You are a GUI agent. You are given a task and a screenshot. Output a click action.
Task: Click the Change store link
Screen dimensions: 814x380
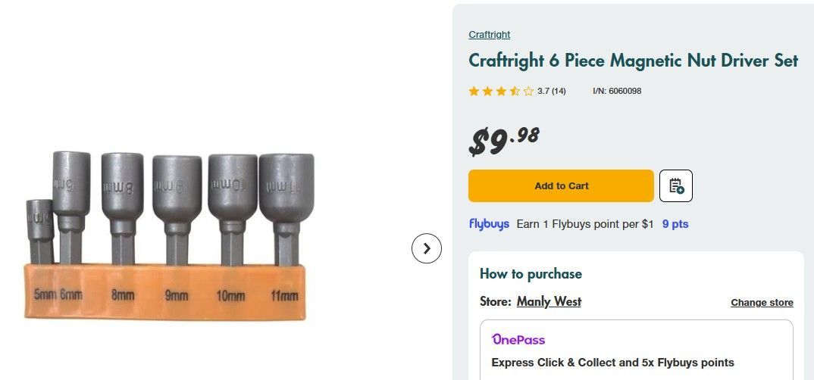(762, 303)
